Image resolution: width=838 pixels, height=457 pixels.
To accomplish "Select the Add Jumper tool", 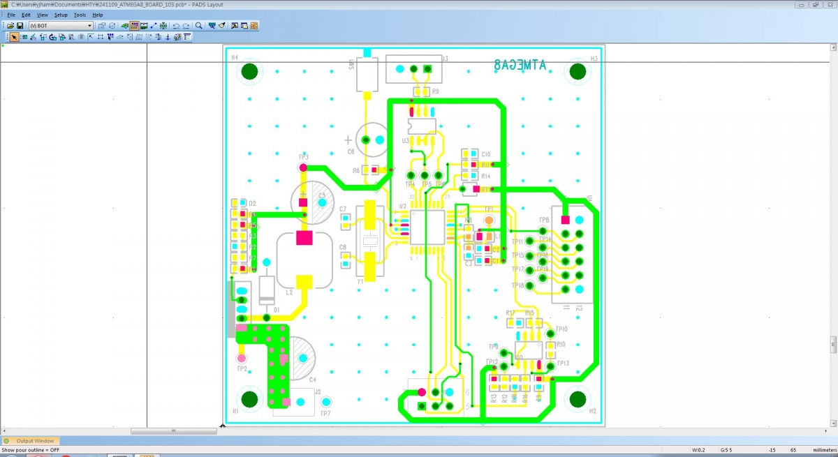I will coord(159,37).
